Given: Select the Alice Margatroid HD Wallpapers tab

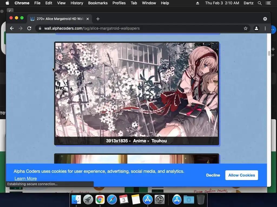Looking at the screenshot, I should [60, 19].
